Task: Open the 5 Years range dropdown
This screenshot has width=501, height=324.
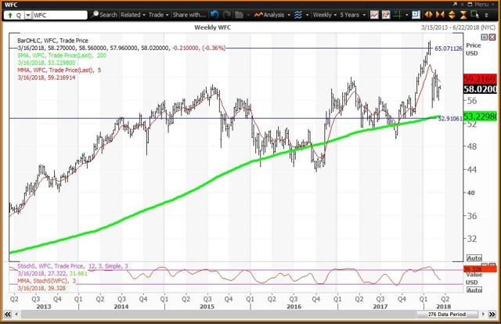Action: [353, 15]
